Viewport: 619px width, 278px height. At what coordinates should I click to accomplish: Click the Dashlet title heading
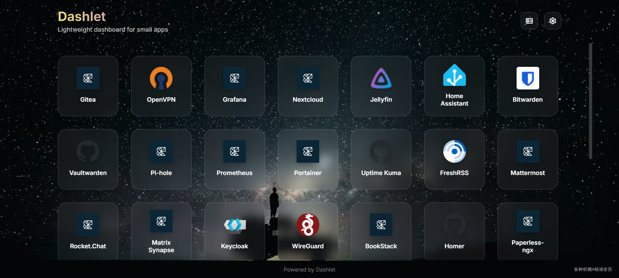click(x=82, y=16)
